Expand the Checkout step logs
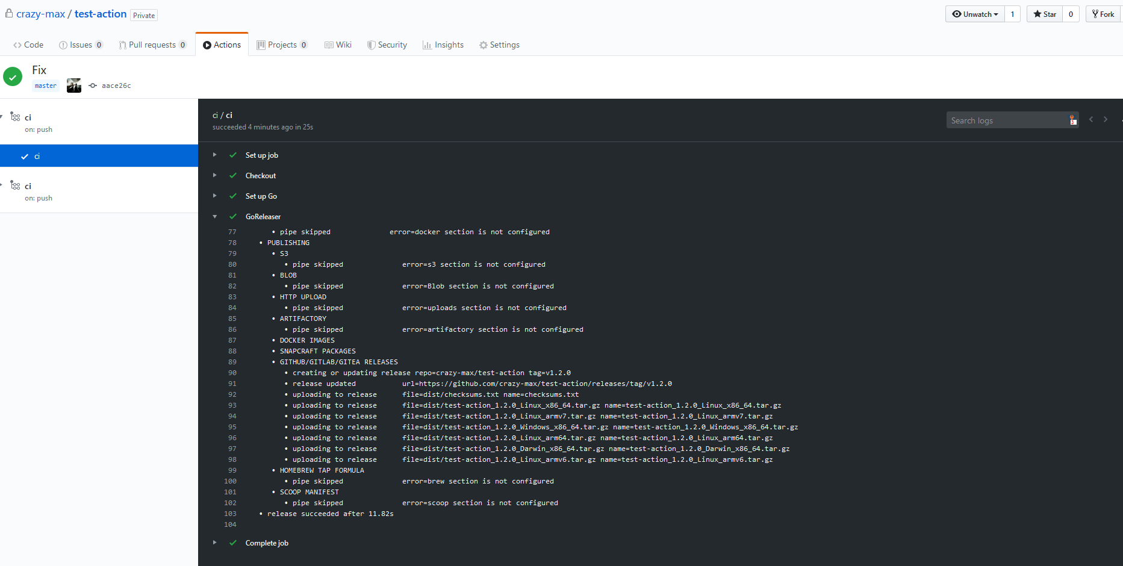The width and height of the screenshot is (1123, 566). 215,175
